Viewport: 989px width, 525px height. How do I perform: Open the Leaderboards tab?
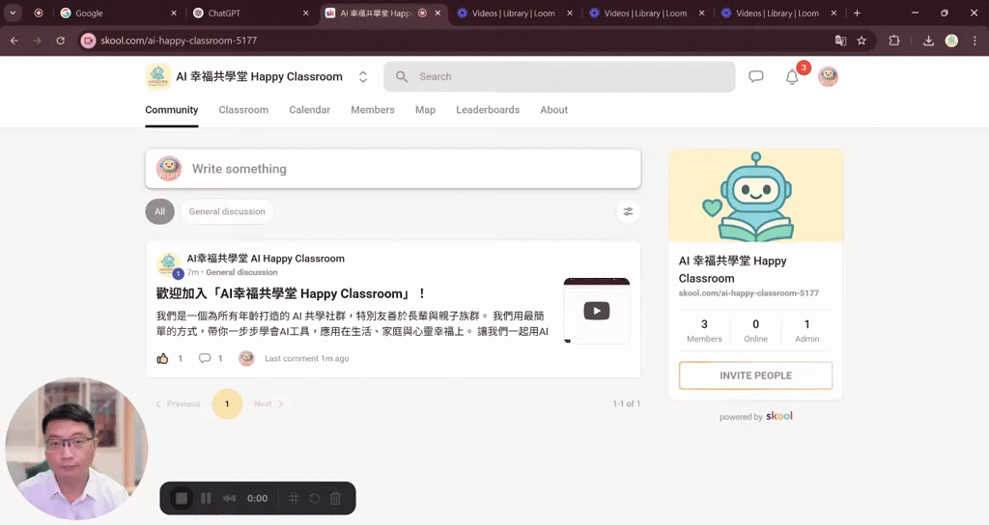pyautogui.click(x=488, y=110)
